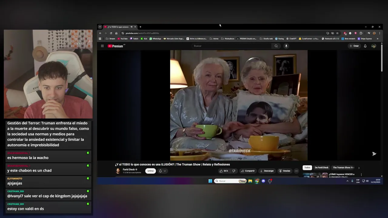Image resolution: width=388 pixels, height=218 pixels.
Task: Open YouTube notifications bell
Action: point(365,46)
